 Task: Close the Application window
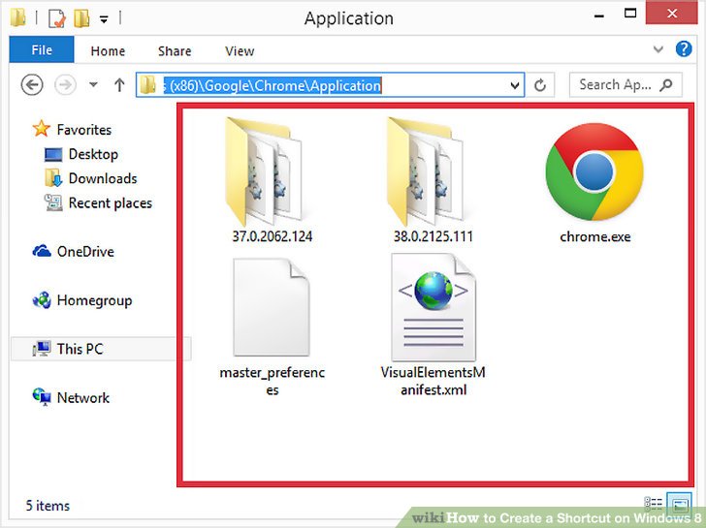pos(672,13)
